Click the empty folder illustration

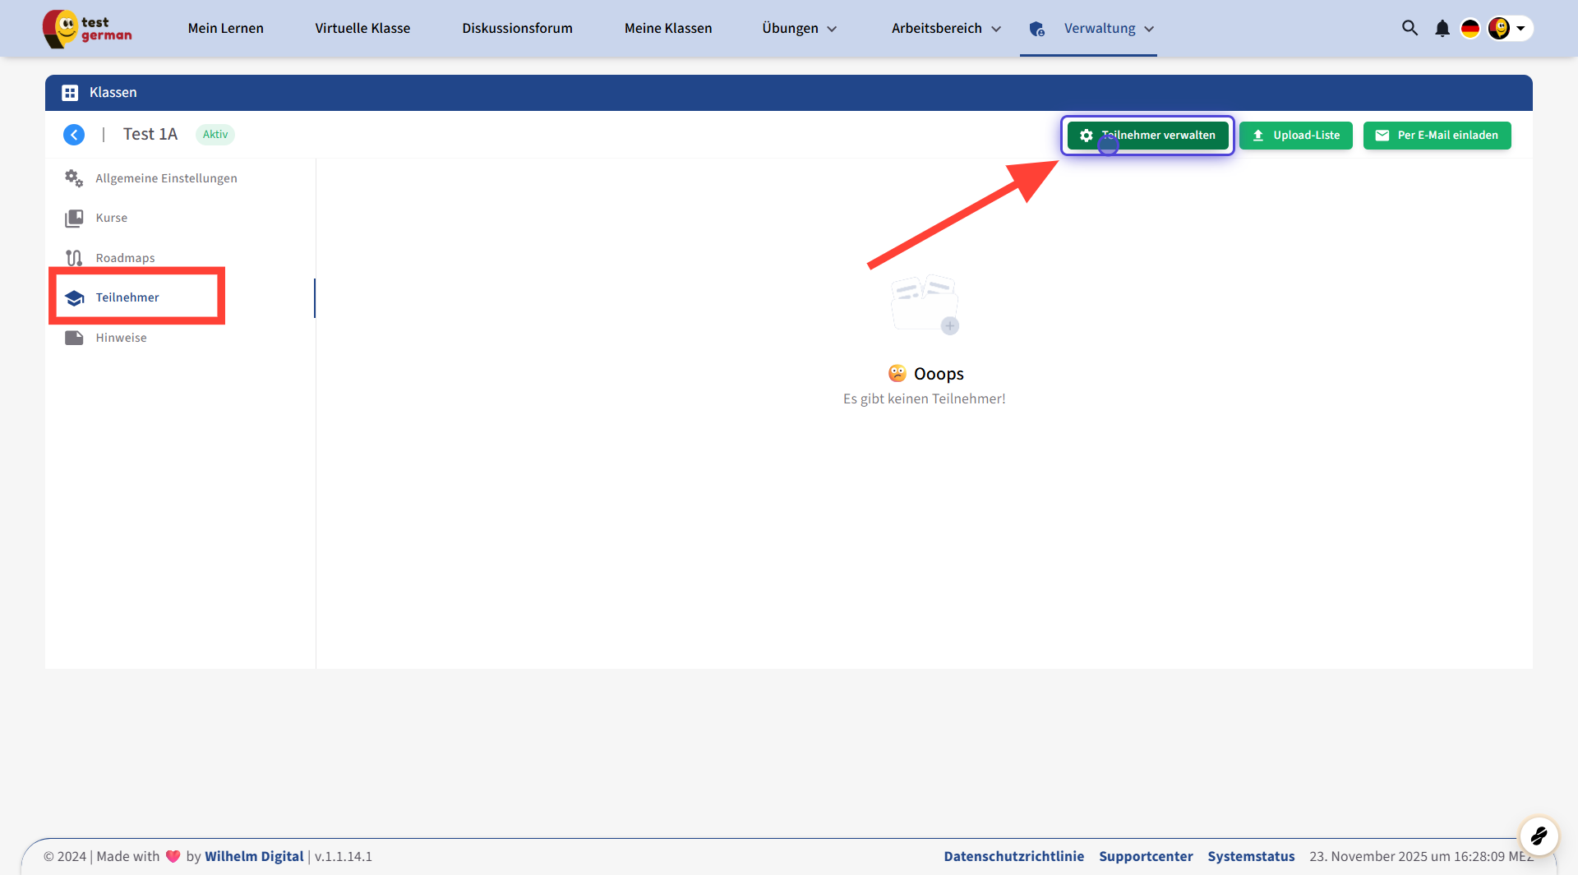[925, 304]
